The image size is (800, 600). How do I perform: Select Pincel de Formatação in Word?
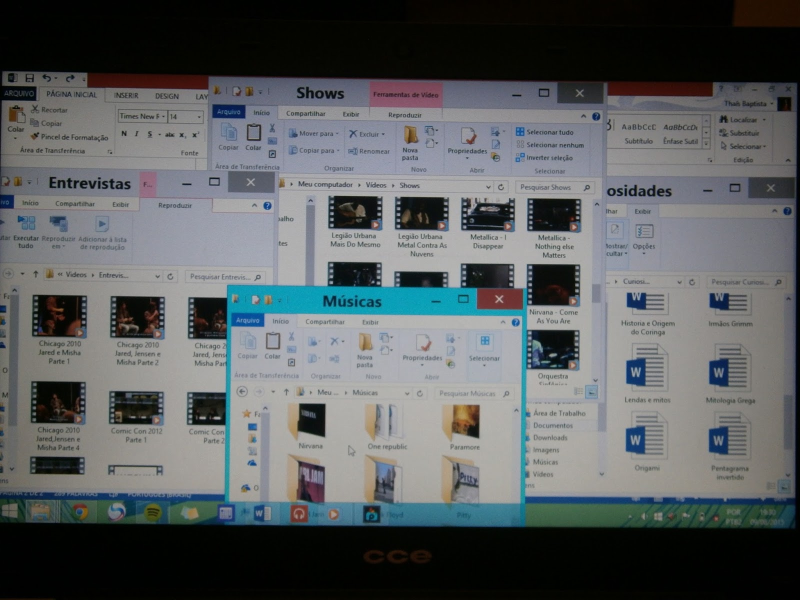69,136
